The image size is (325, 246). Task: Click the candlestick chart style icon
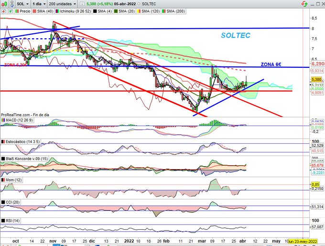[x=4, y=4]
